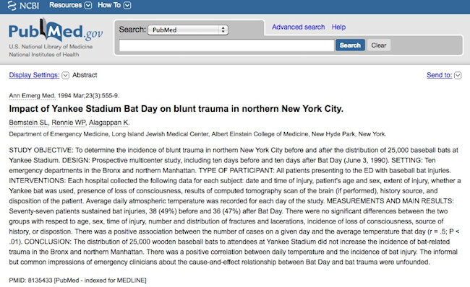Open the Resources menu
Viewport: 470px width, 287px height.
65,5
